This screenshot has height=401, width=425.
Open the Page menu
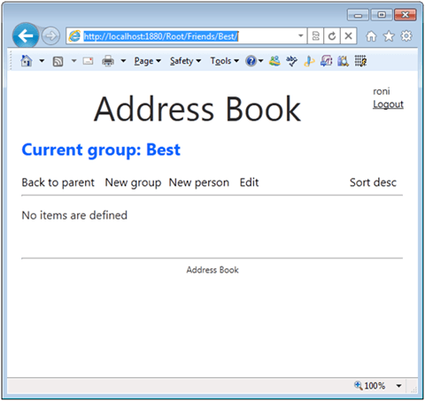tap(148, 61)
